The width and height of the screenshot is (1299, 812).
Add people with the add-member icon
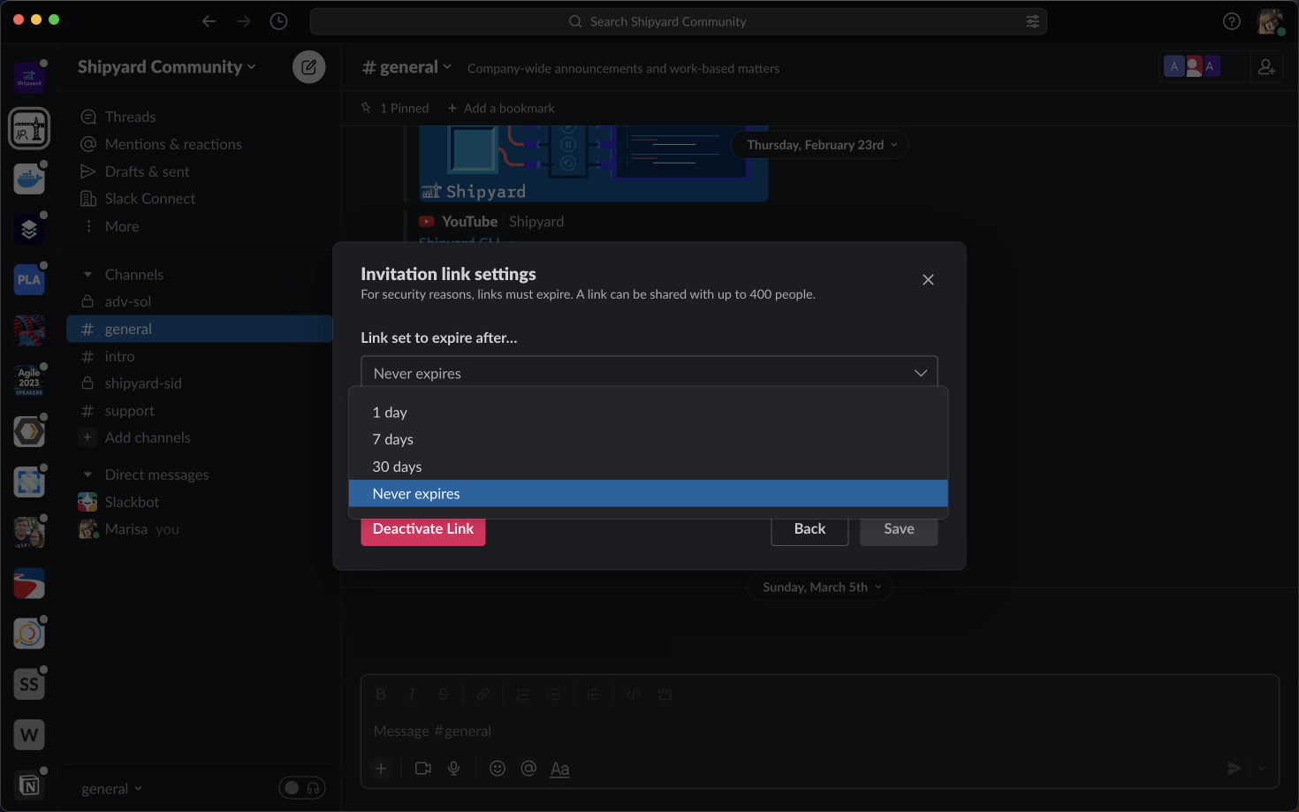tap(1266, 66)
